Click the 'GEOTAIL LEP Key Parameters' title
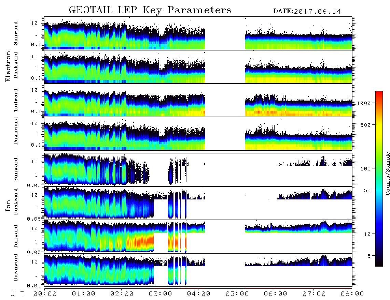Image resolution: width=390 pixels, height=300 pixels. point(150,10)
